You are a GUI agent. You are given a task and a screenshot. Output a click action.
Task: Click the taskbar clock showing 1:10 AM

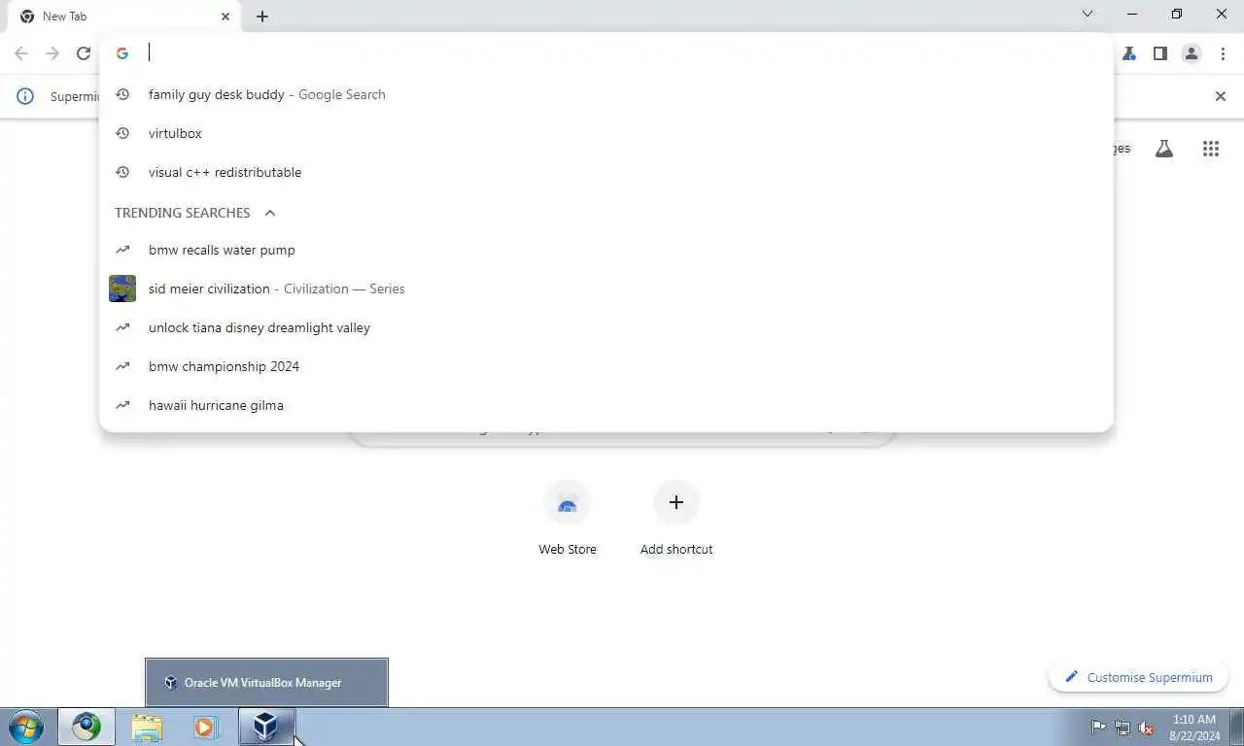click(1193, 728)
